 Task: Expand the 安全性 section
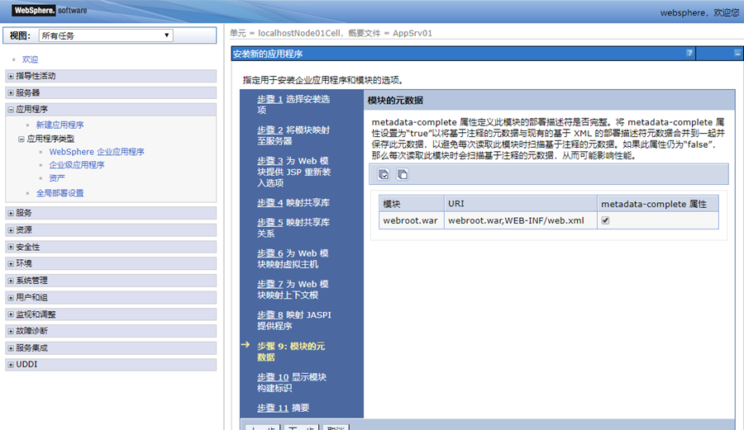click(x=11, y=248)
